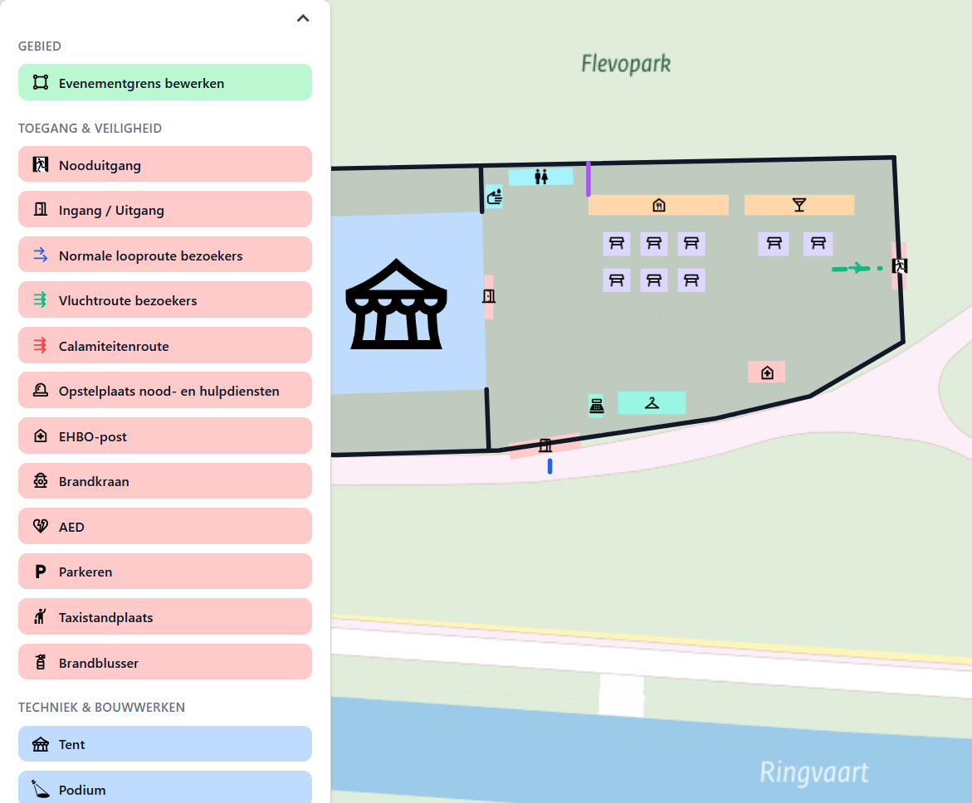This screenshot has height=803, width=972.
Task: Click the entrance icon beside the tent area
Action: (x=489, y=296)
